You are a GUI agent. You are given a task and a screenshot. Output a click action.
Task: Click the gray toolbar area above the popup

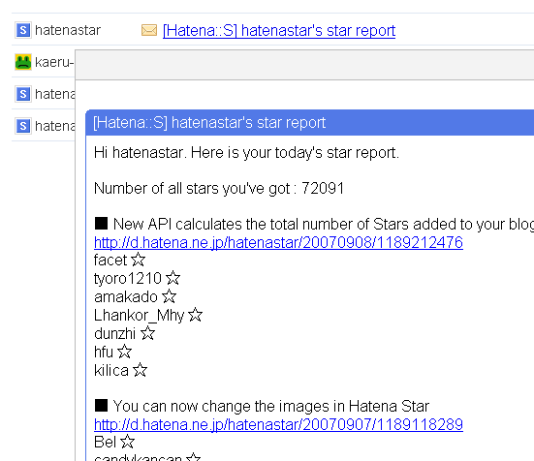(305, 65)
